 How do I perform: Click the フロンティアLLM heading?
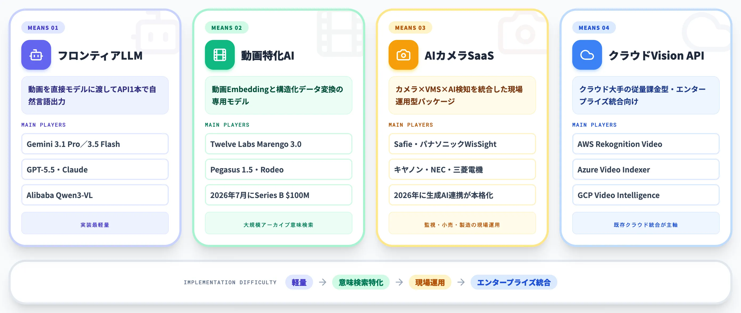pyautogui.click(x=100, y=56)
